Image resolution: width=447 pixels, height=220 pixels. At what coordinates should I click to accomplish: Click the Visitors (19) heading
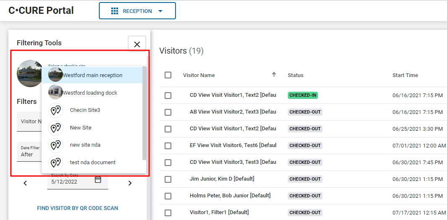click(181, 51)
